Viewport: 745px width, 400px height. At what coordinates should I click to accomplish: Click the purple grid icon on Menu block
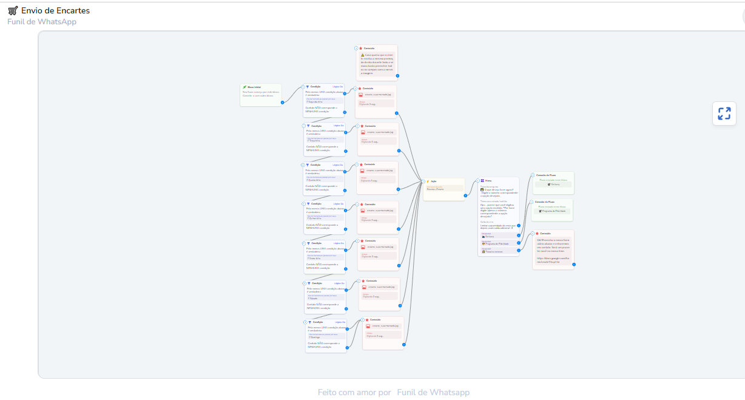click(482, 181)
